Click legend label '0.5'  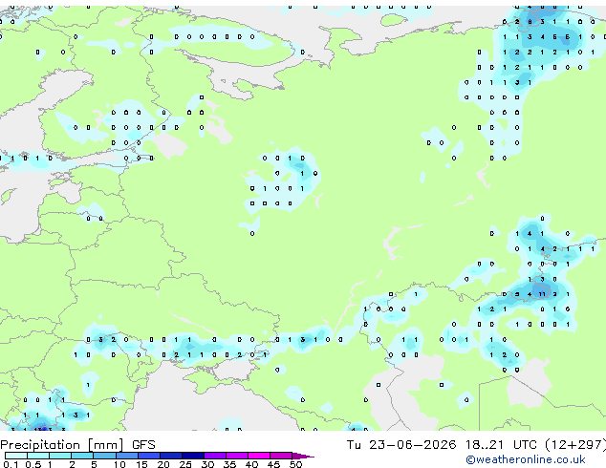pos(33,464)
